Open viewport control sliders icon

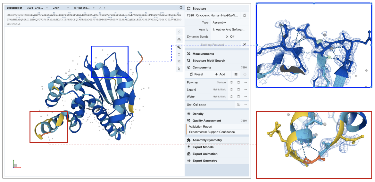click(179, 61)
